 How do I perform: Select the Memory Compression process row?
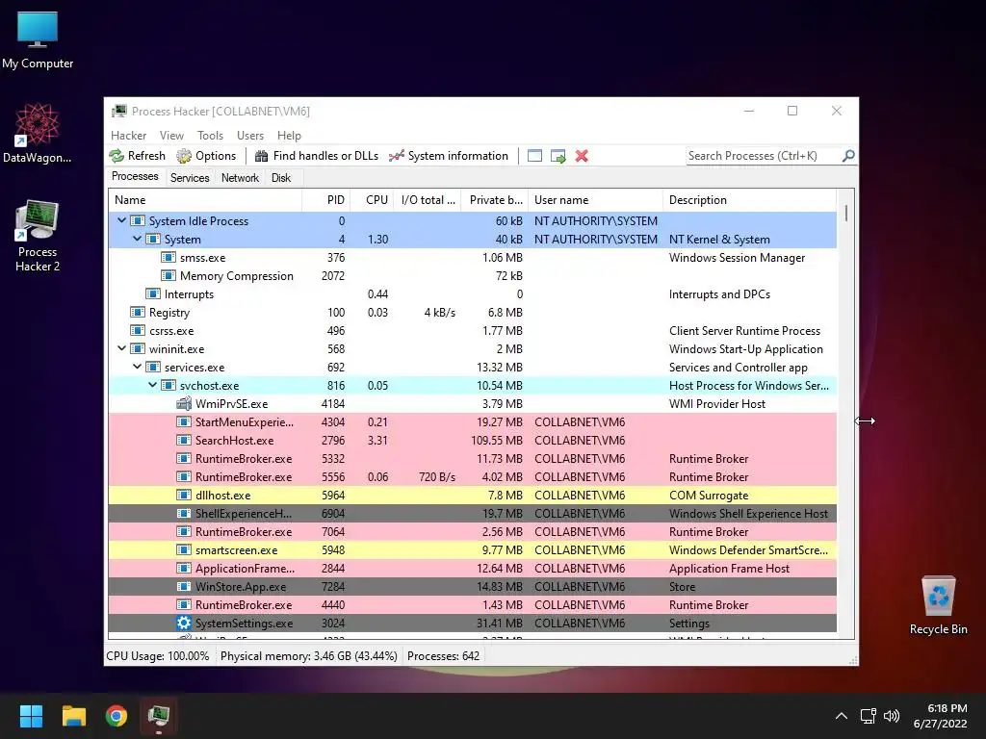click(473, 275)
